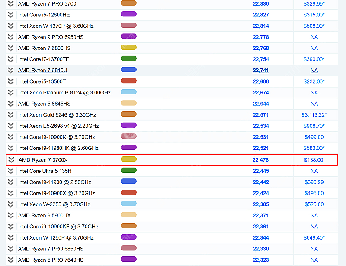Viewport: 346px width, 266px height.
Task: Expand Intel Core i5-13500T details
Action: click(10, 81)
